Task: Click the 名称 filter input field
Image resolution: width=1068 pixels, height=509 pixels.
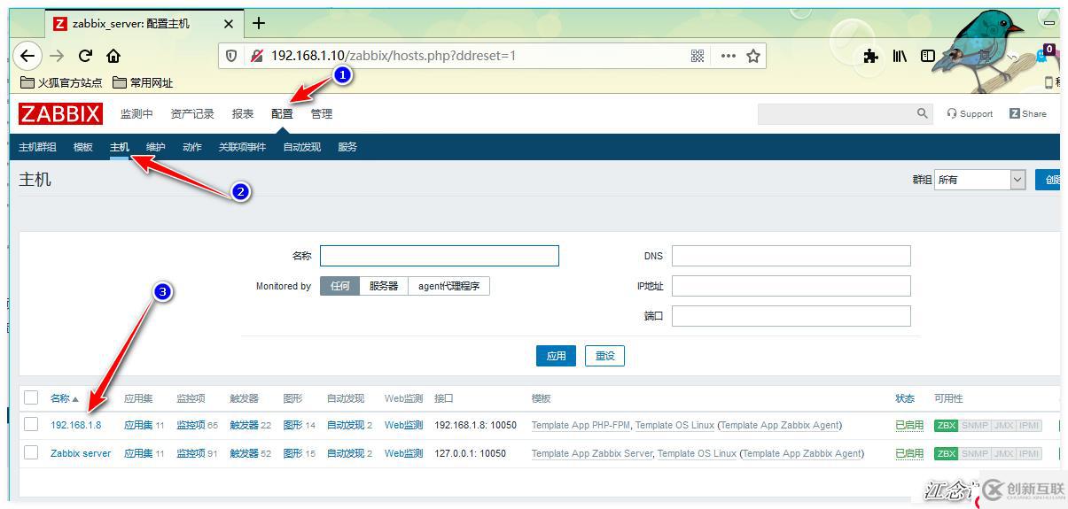Action: [440, 256]
